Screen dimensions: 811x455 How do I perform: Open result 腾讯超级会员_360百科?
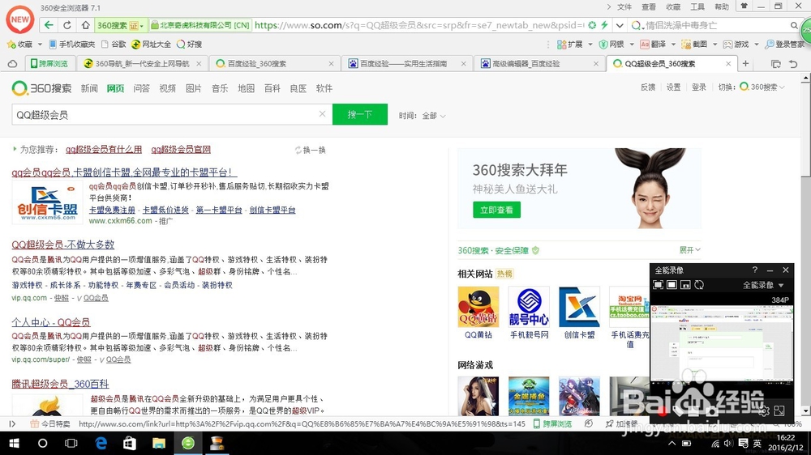(x=60, y=384)
